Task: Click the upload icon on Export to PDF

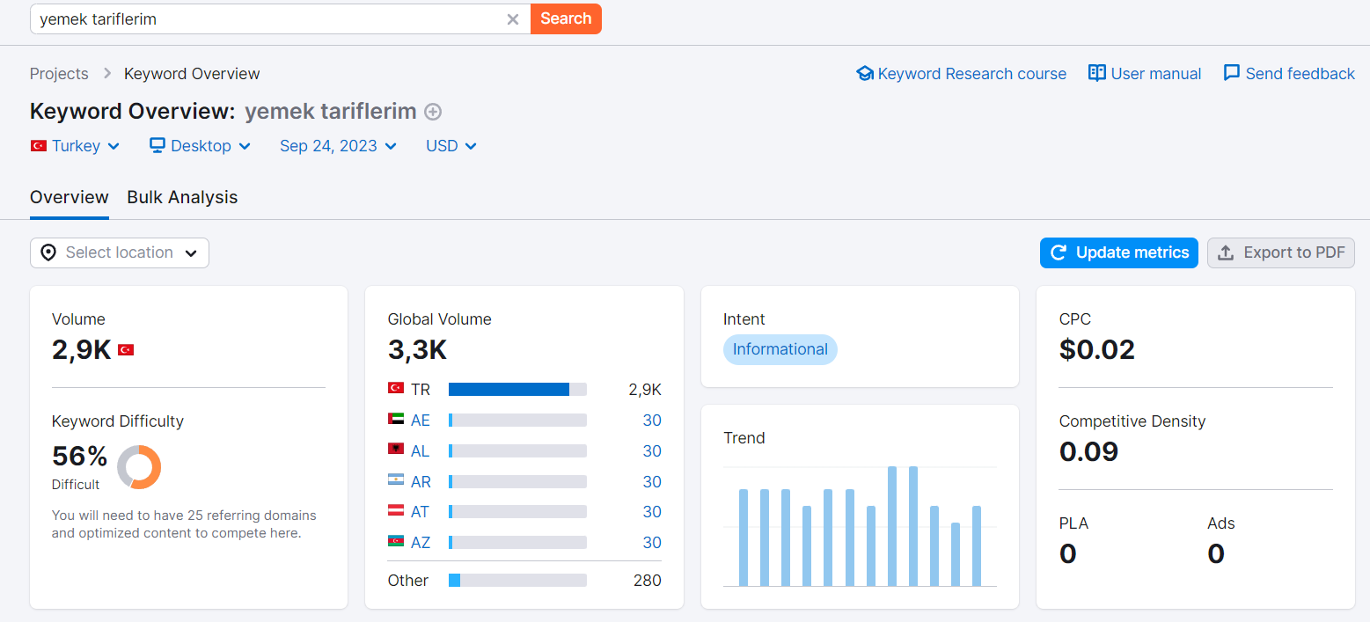Action: tap(1226, 252)
